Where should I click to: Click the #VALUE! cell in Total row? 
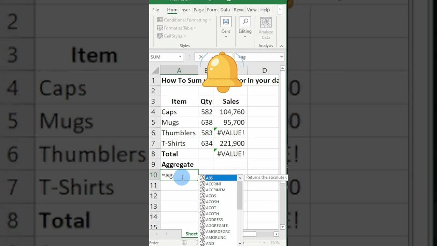231,154
